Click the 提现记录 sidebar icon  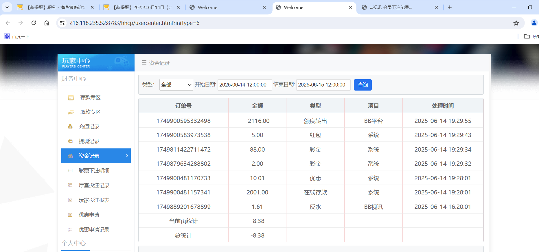[70, 141]
